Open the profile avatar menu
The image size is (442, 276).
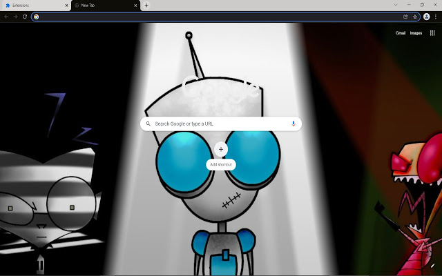[x=427, y=17]
